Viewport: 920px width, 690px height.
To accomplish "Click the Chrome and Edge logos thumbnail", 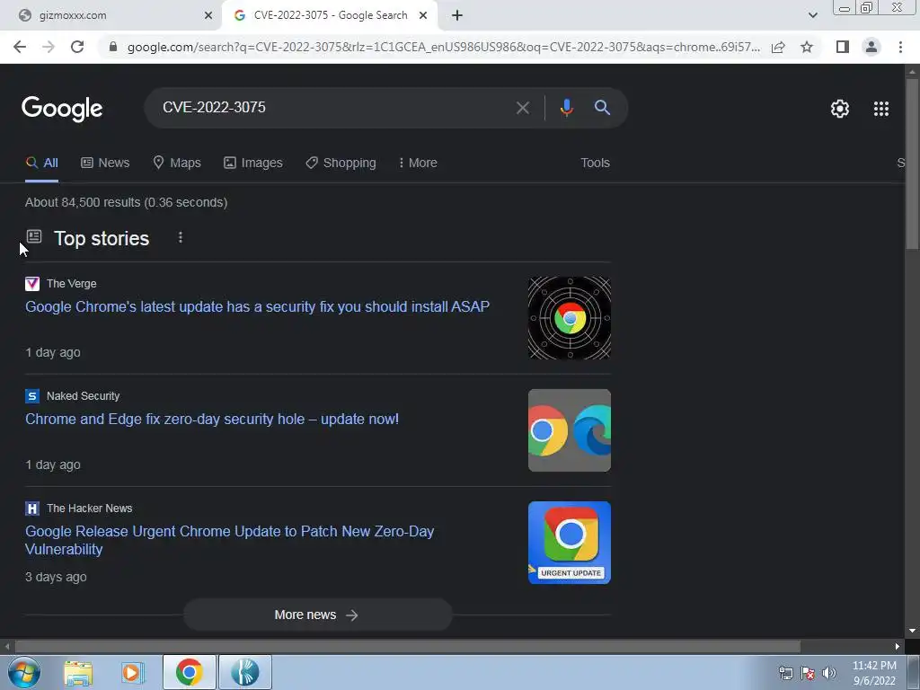I will coord(569,430).
